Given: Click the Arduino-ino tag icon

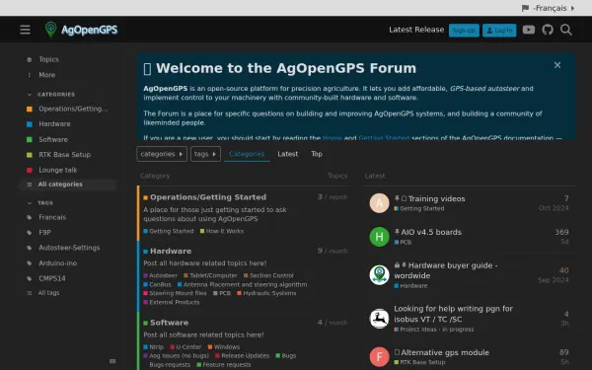Looking at the screenshot, I should [x=29, y=263].
